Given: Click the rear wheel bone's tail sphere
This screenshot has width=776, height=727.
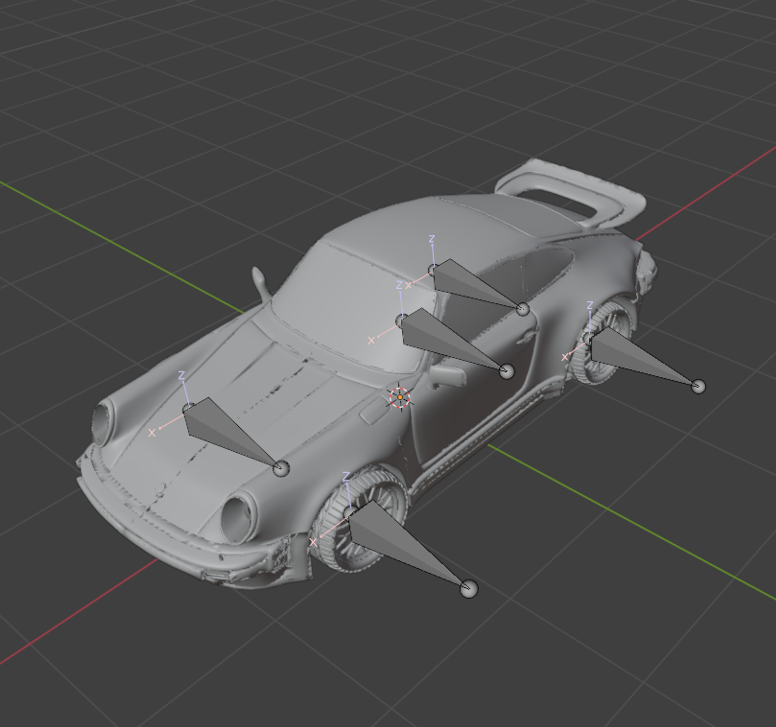Looking at the screenshot, I should 698,386.
